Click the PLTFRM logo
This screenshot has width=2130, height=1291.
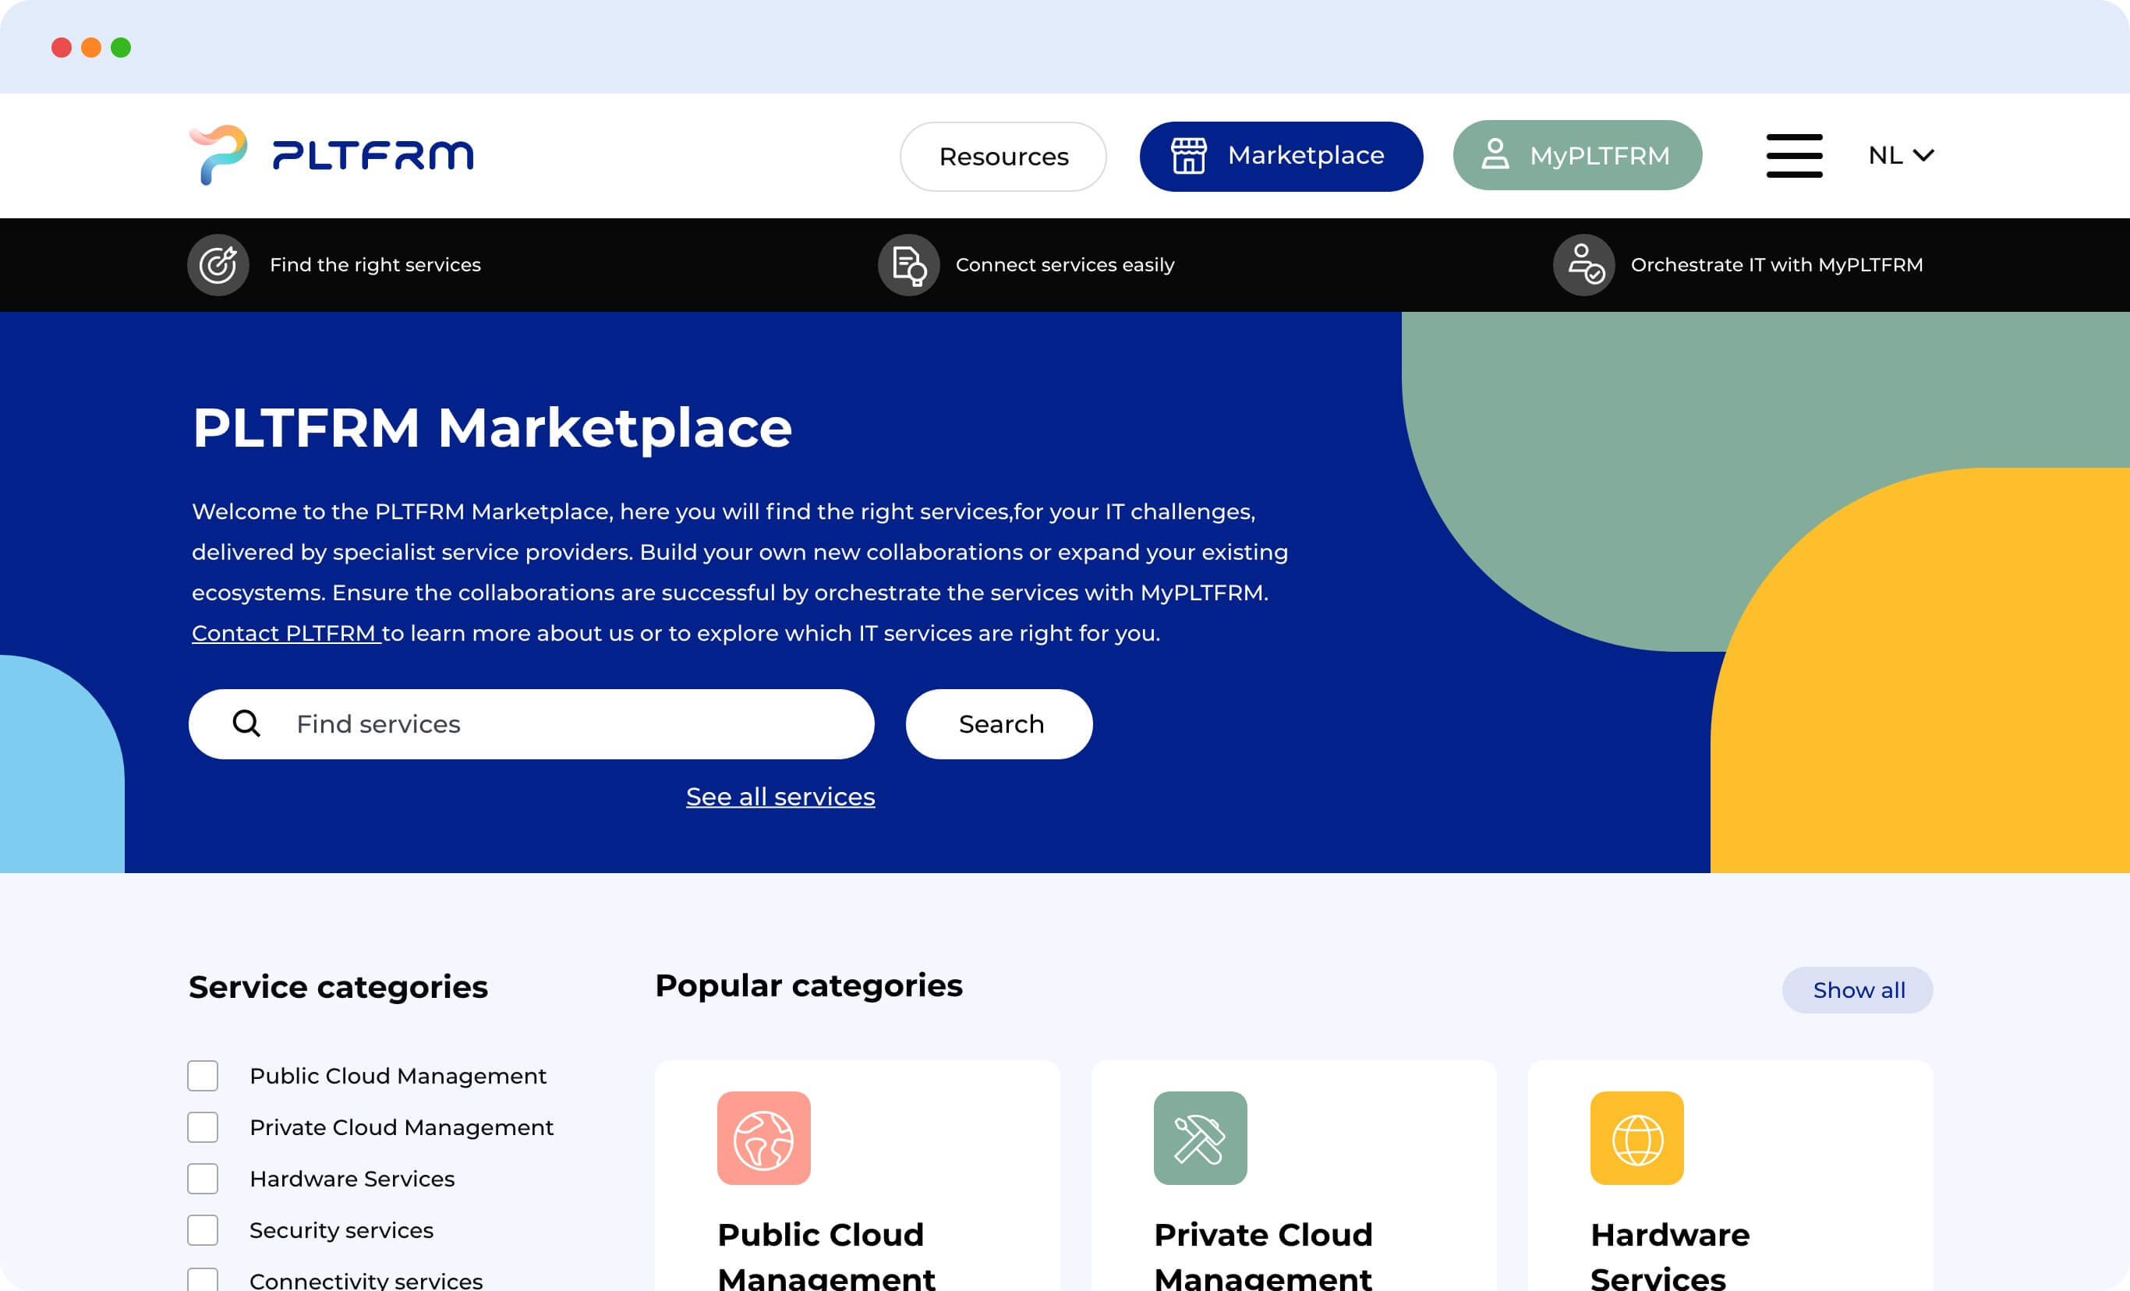pos(331,156)
